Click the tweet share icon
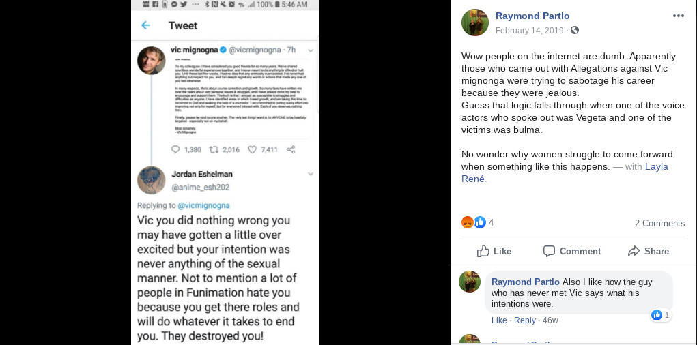This screenshot has width=697, height=345. coord(291,149)
